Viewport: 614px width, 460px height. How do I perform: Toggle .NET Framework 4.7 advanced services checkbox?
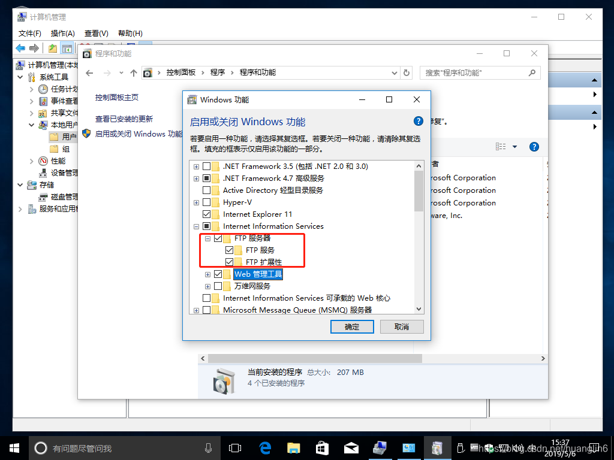(206, 178)
